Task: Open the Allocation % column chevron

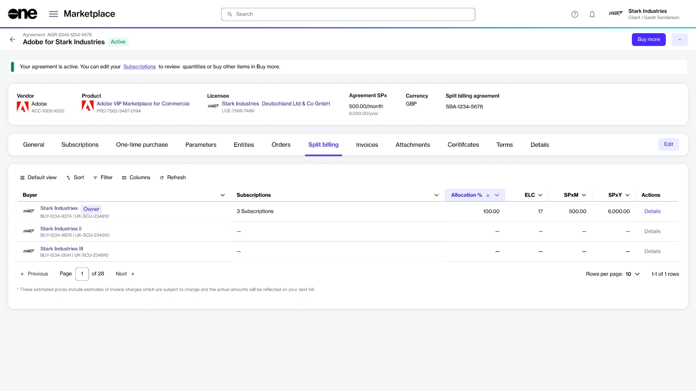Action: pyautogui.click(x=497, y=195)
